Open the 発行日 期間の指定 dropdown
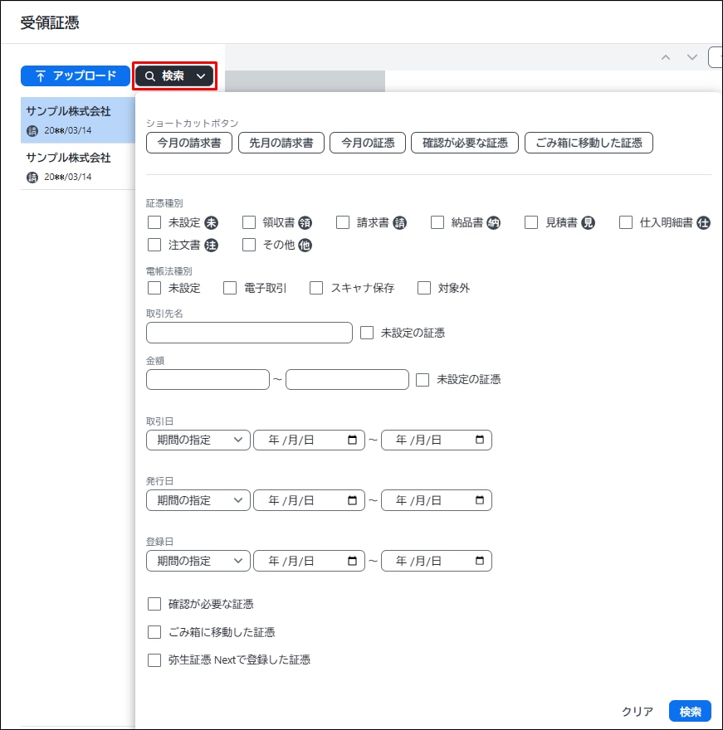Image resolution: width=723 pixels, height=730 pixels. (198, 500)
